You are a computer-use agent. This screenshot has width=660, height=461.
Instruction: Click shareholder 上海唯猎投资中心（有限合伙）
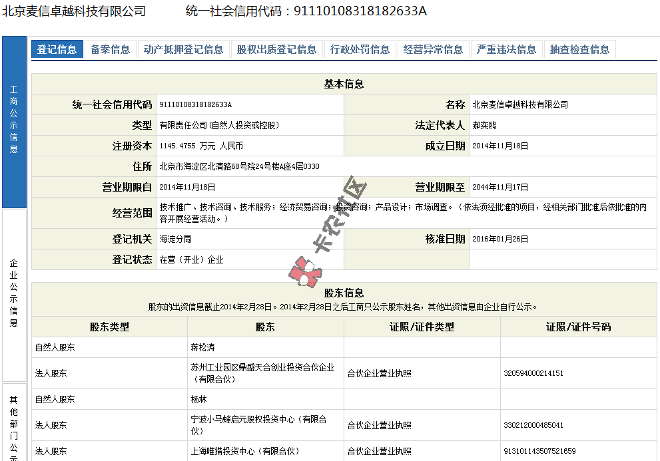[245, 451]
